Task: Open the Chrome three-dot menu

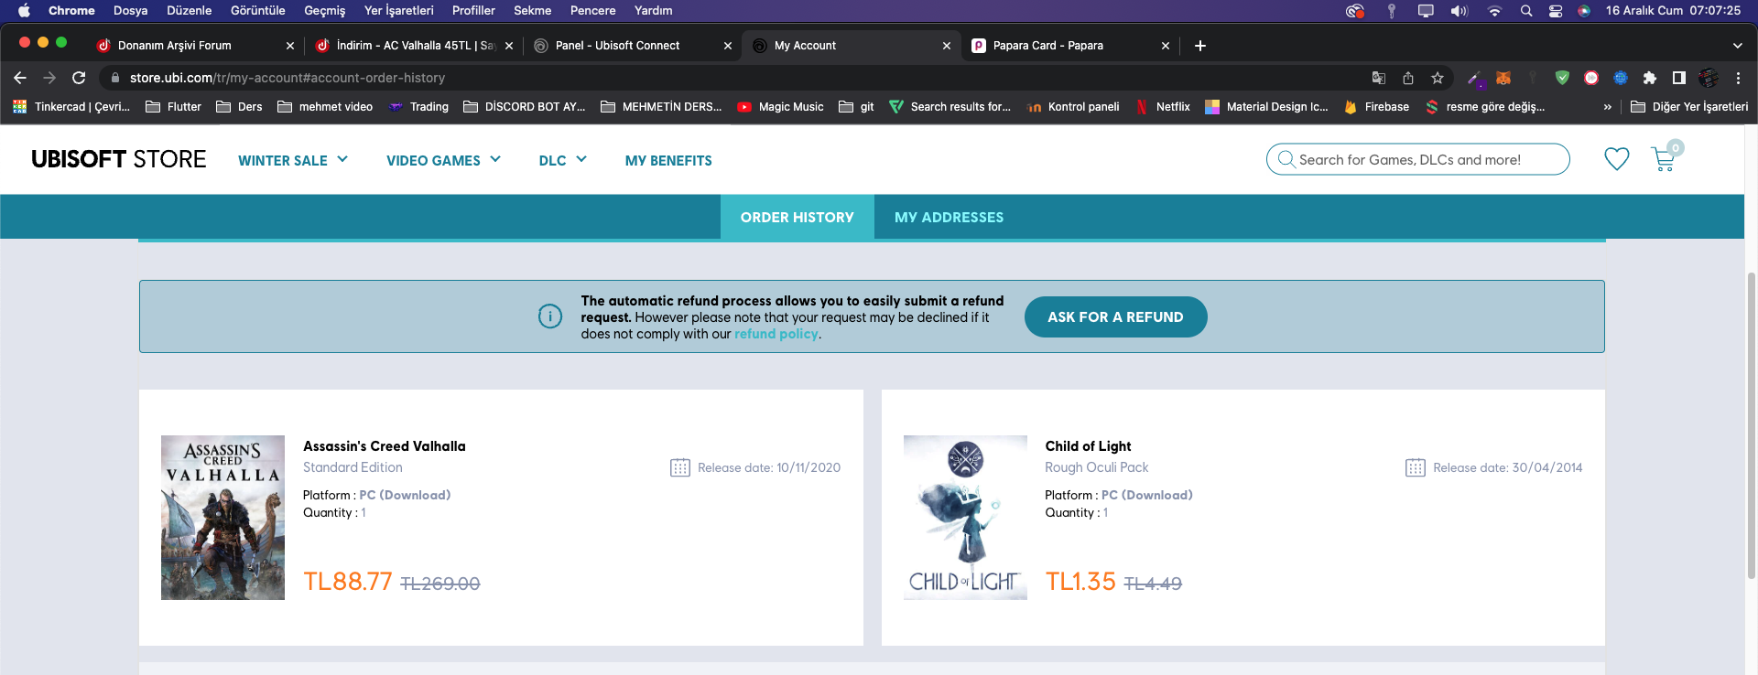Action: [x=1738, y=78]
